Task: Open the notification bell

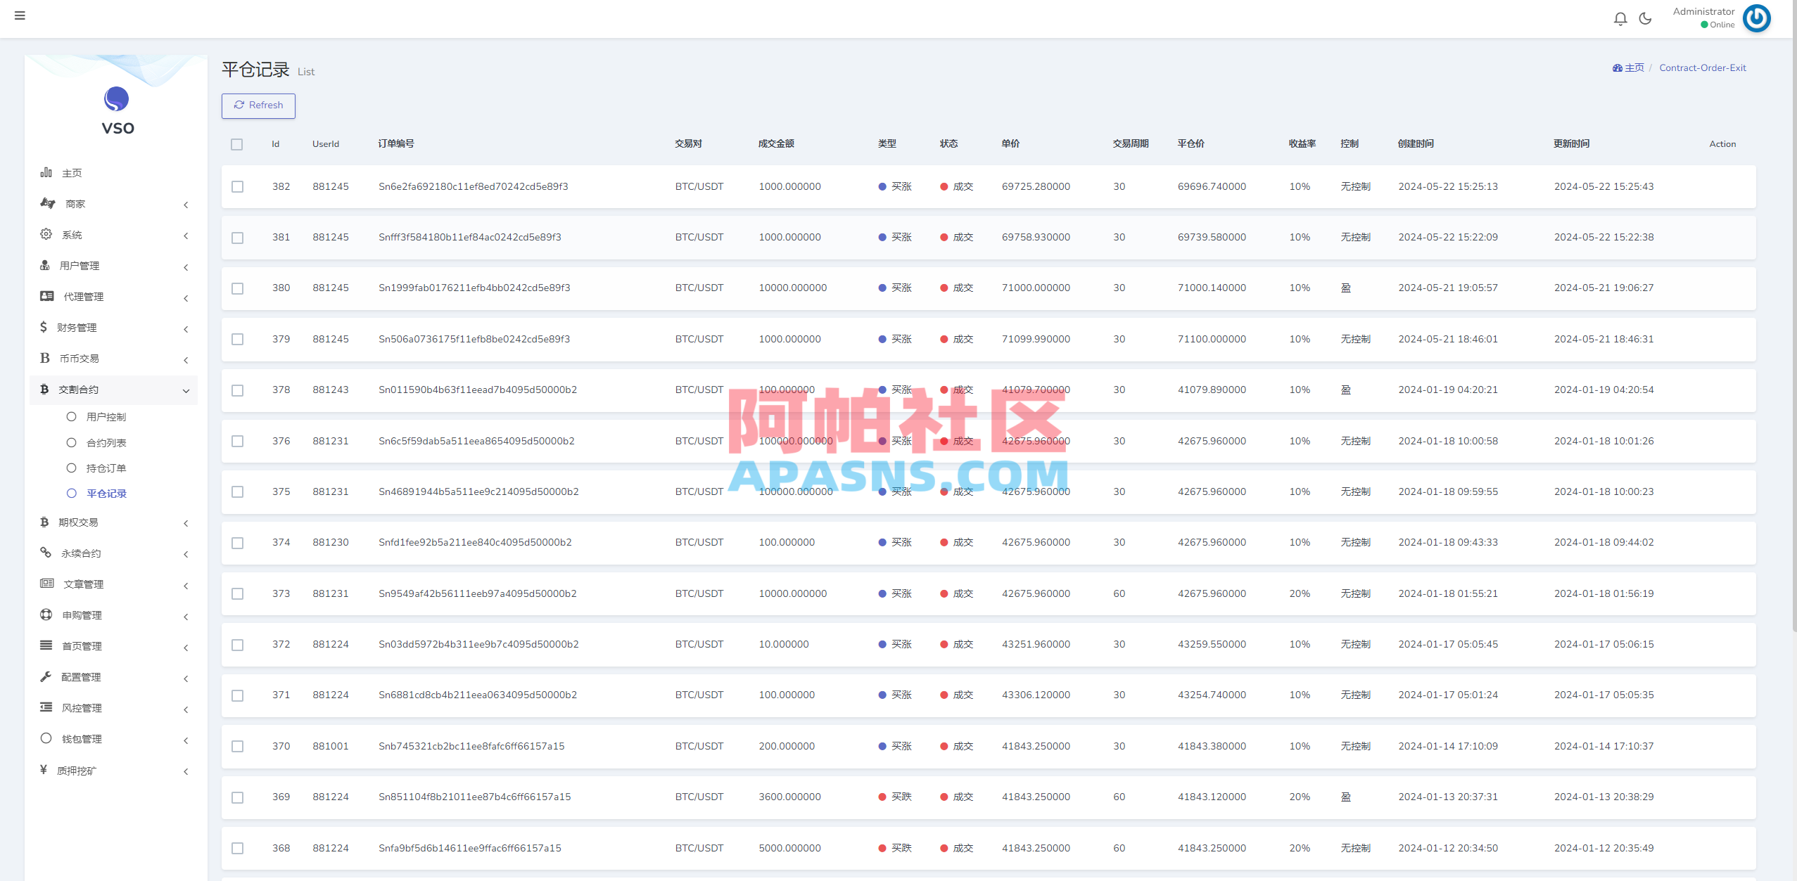Action: (x=1621, y=19)
